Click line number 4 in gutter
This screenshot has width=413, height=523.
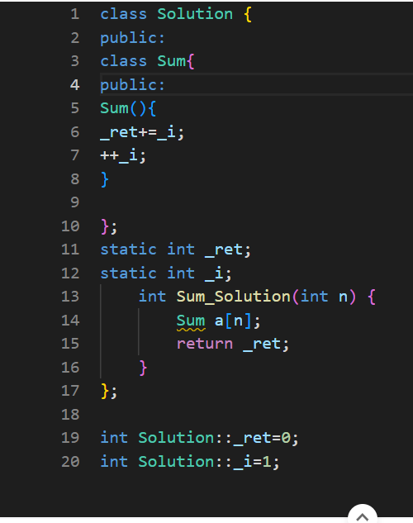[x=75, y=85]
